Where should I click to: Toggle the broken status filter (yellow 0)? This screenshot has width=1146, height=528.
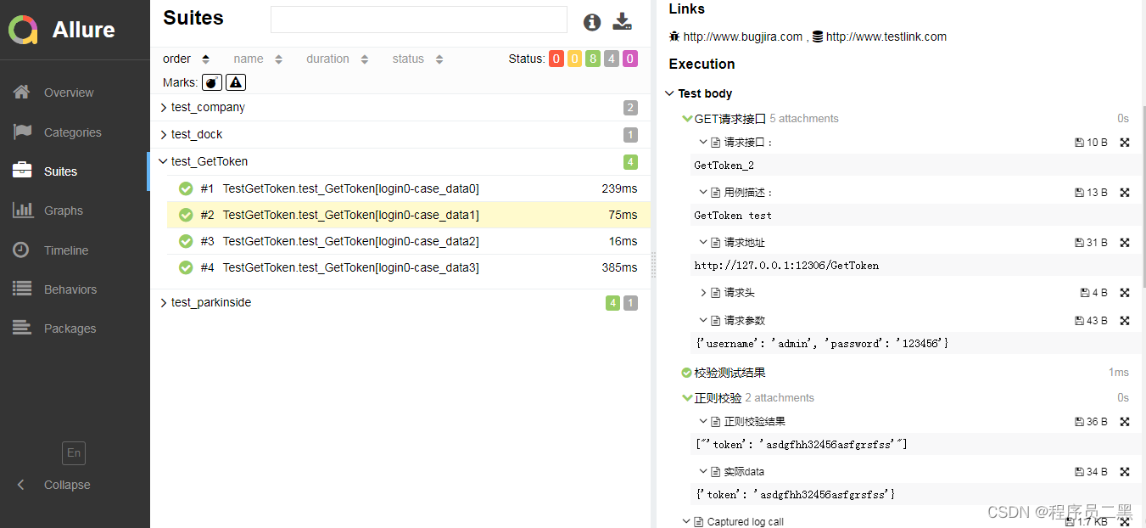[574, 59]
